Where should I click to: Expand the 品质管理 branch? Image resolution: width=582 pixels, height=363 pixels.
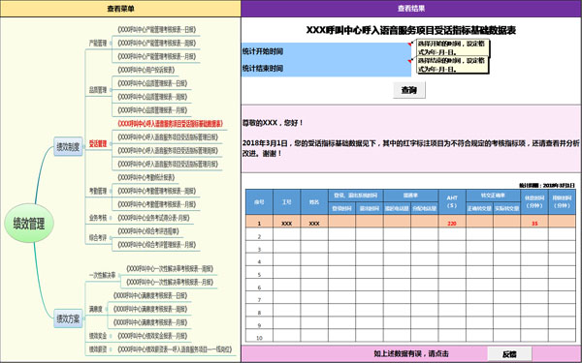click(x=98, y=90)
